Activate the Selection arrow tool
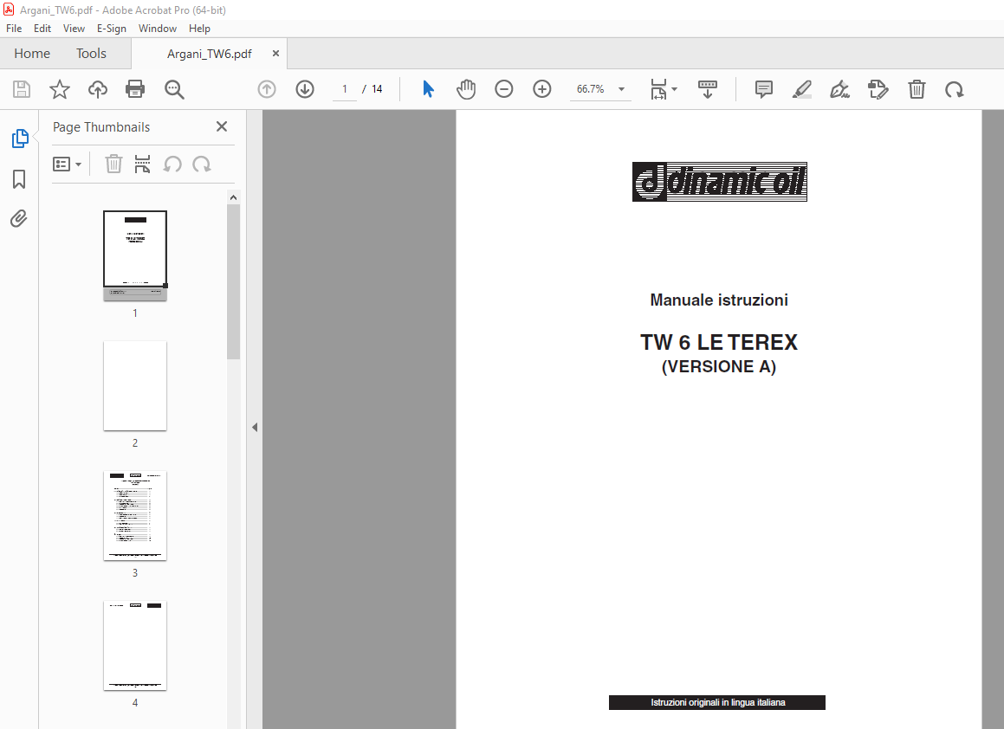 428,89
